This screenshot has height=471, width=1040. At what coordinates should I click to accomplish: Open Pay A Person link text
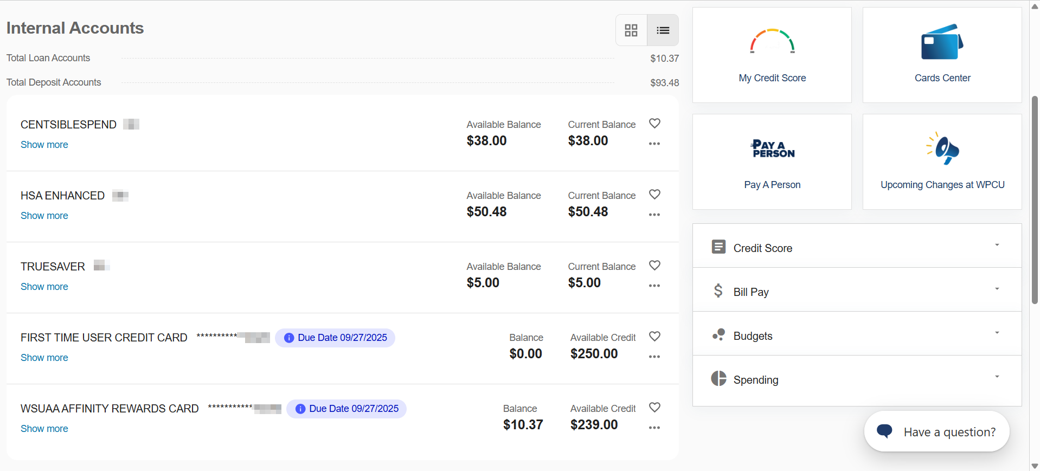(x=772, y=185)
